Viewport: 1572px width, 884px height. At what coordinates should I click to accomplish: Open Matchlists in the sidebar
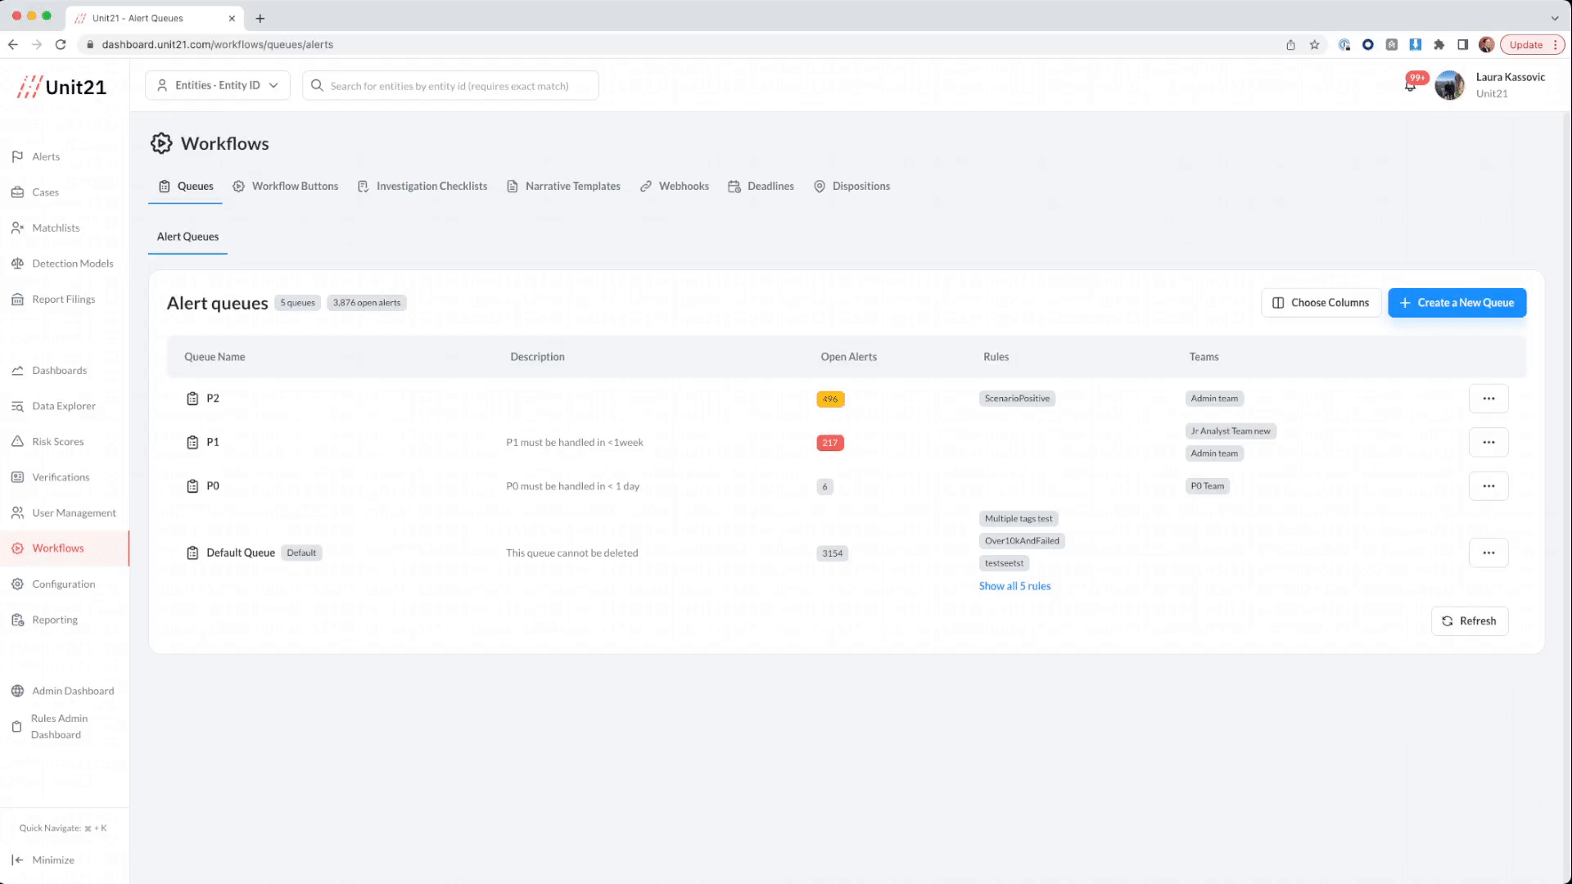click(56, 228)
